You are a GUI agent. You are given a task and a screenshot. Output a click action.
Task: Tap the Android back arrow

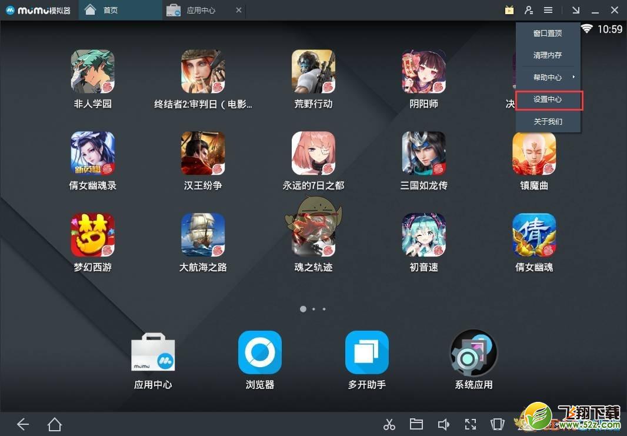23,424
